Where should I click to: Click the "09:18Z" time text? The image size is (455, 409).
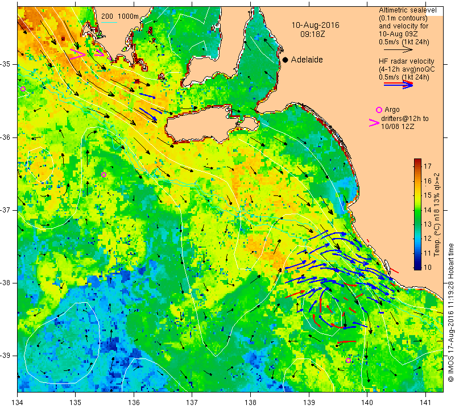click(312, 34)
